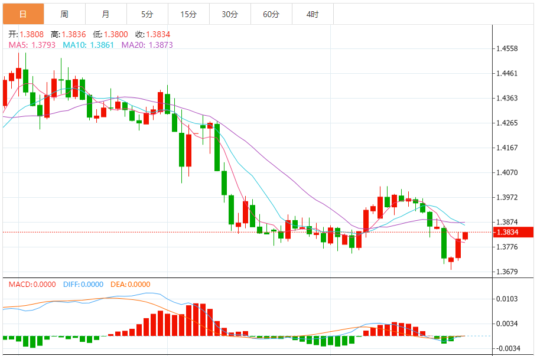Open the 30分 timeframe tab
This screenshot has width=537, height=356.
coord(230,14)
